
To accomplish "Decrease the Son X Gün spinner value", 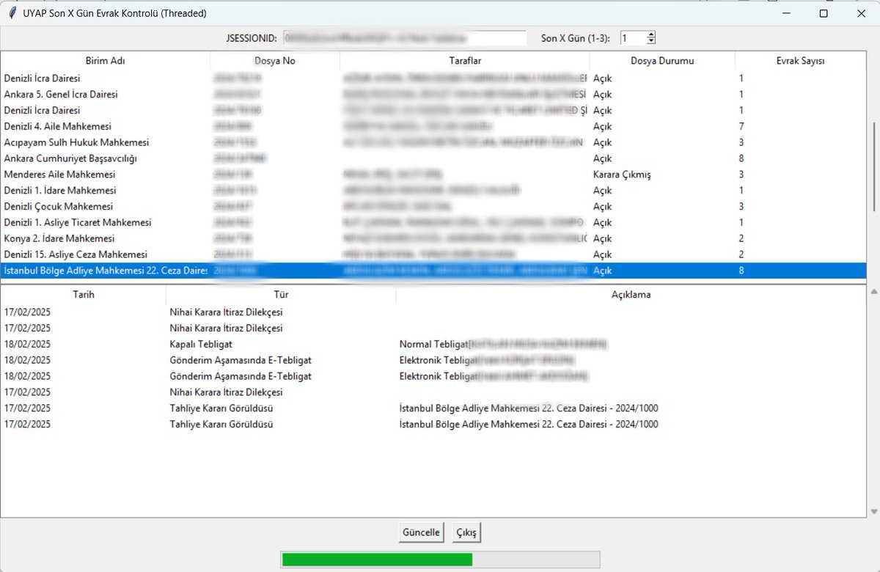I will coord(651,41).
